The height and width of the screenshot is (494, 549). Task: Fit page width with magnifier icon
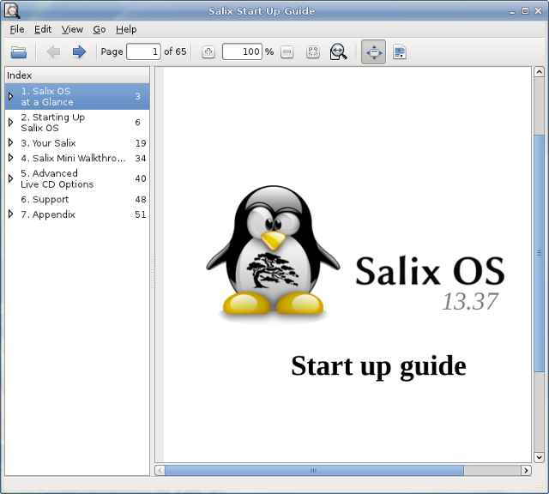click(338, 51)
